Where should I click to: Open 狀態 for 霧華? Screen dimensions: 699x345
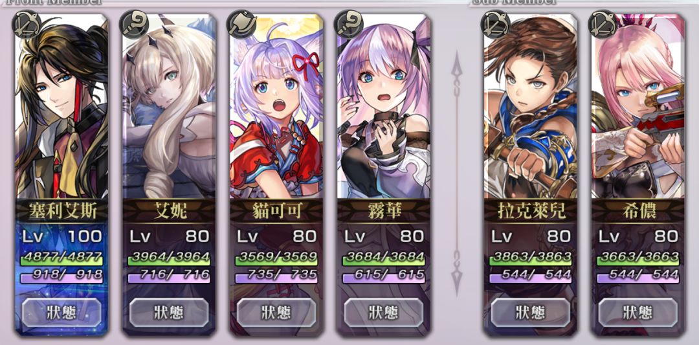pos(383,313)
